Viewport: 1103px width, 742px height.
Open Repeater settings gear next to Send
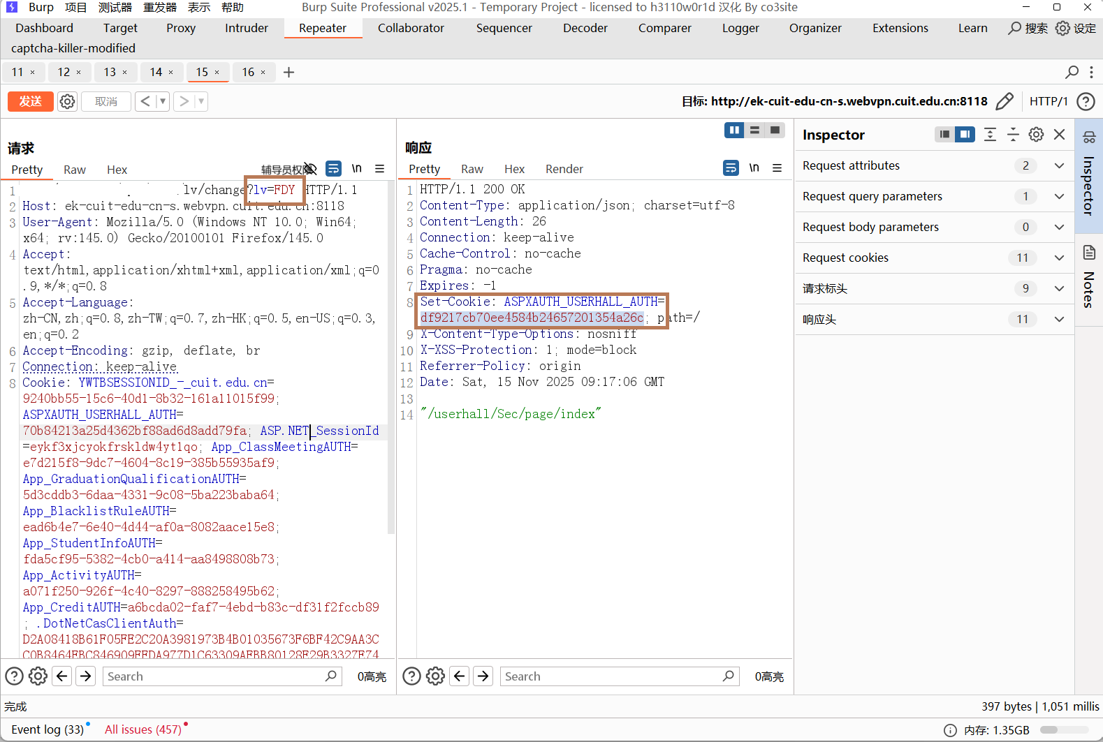(67, 101)
